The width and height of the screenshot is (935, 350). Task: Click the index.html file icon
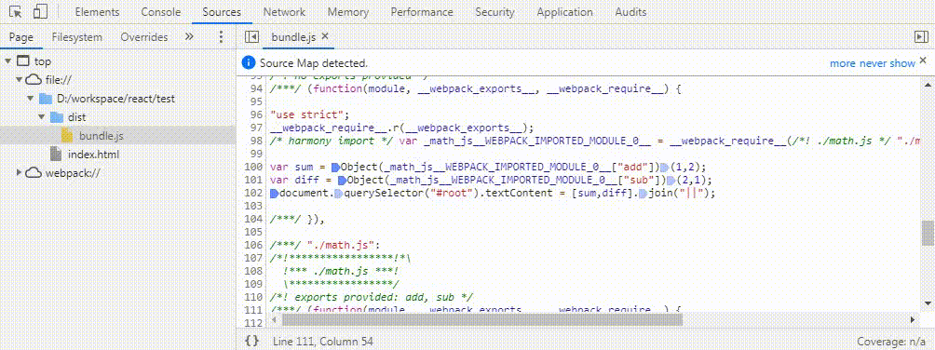coord(56,155)
